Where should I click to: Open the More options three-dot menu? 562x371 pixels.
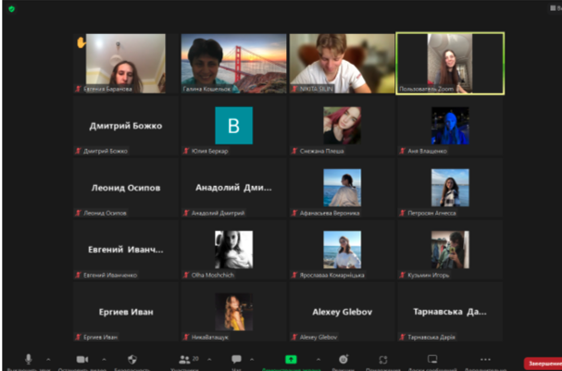[x=485, y=358]
